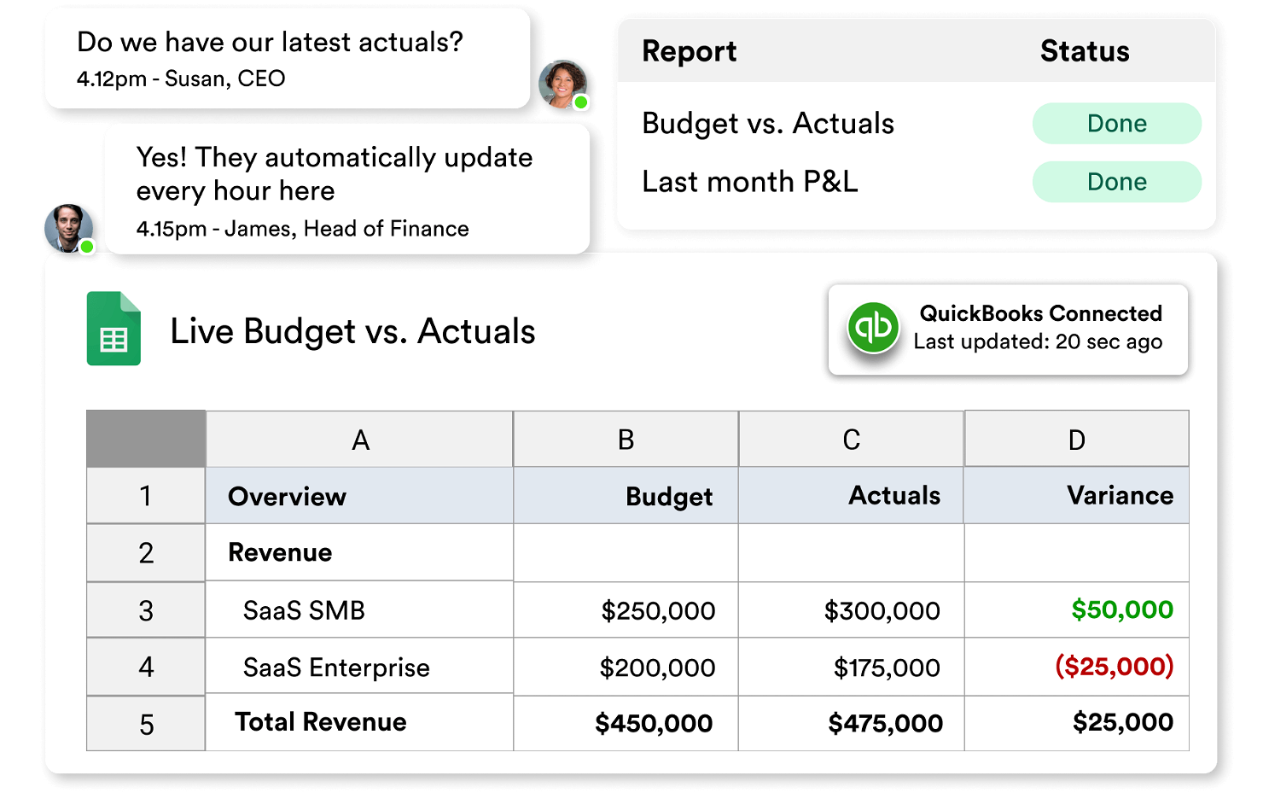
Task: Open the Last month P&L report
Action: click(x=917, y=182)
